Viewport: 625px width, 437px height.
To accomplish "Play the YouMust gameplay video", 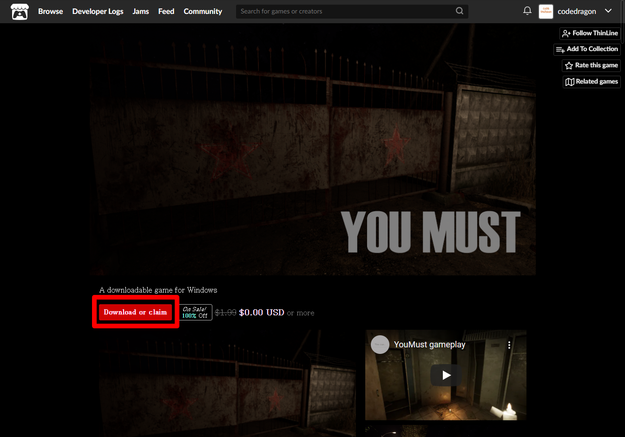I will pos(446,375).
